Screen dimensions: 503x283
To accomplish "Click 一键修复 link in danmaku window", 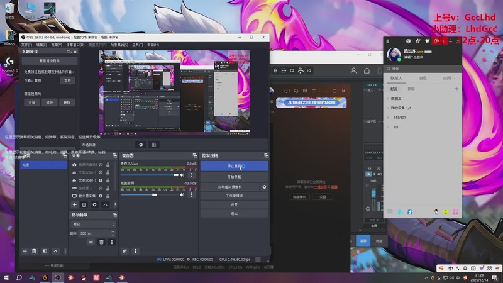I will coord(320,187).
